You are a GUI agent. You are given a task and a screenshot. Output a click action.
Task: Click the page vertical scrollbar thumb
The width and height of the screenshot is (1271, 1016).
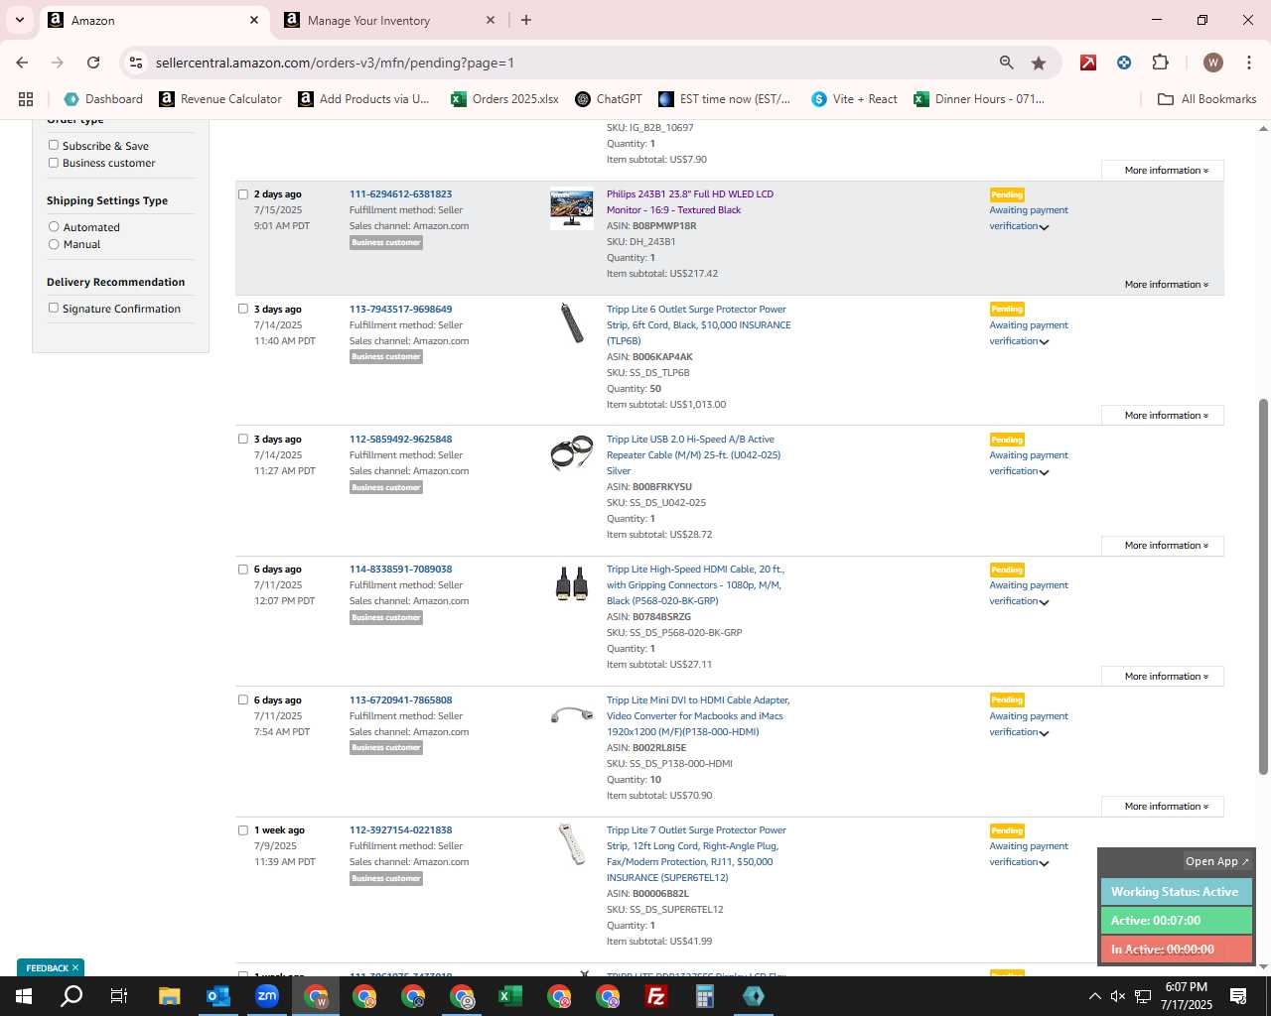1263,586
